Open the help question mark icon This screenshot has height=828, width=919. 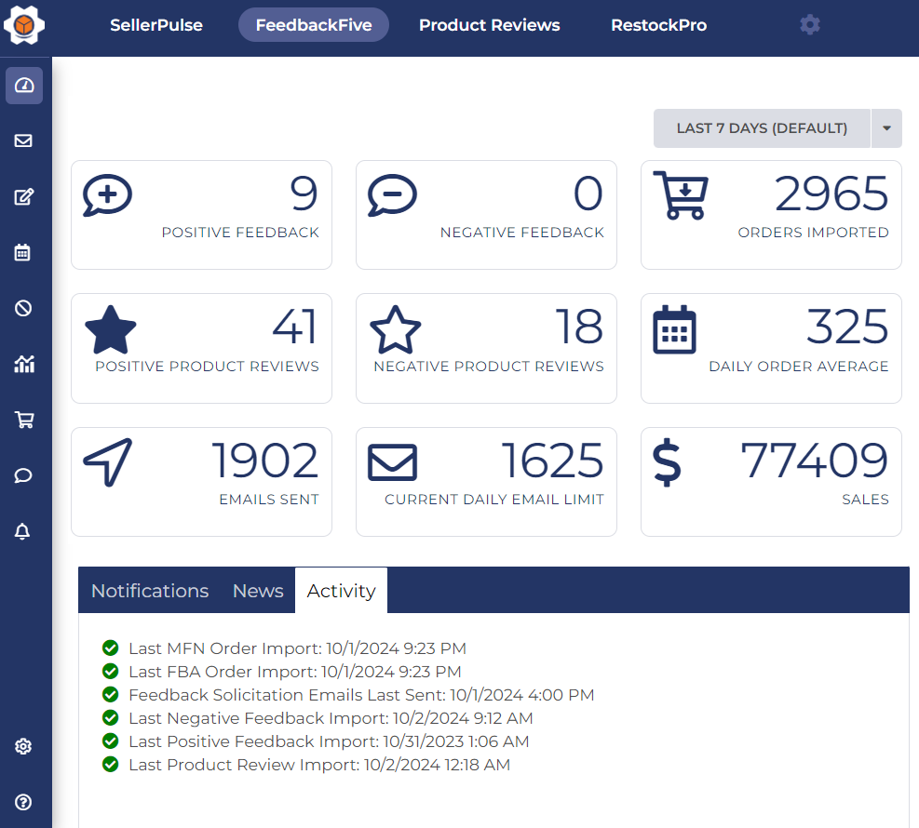pos(23,802)
